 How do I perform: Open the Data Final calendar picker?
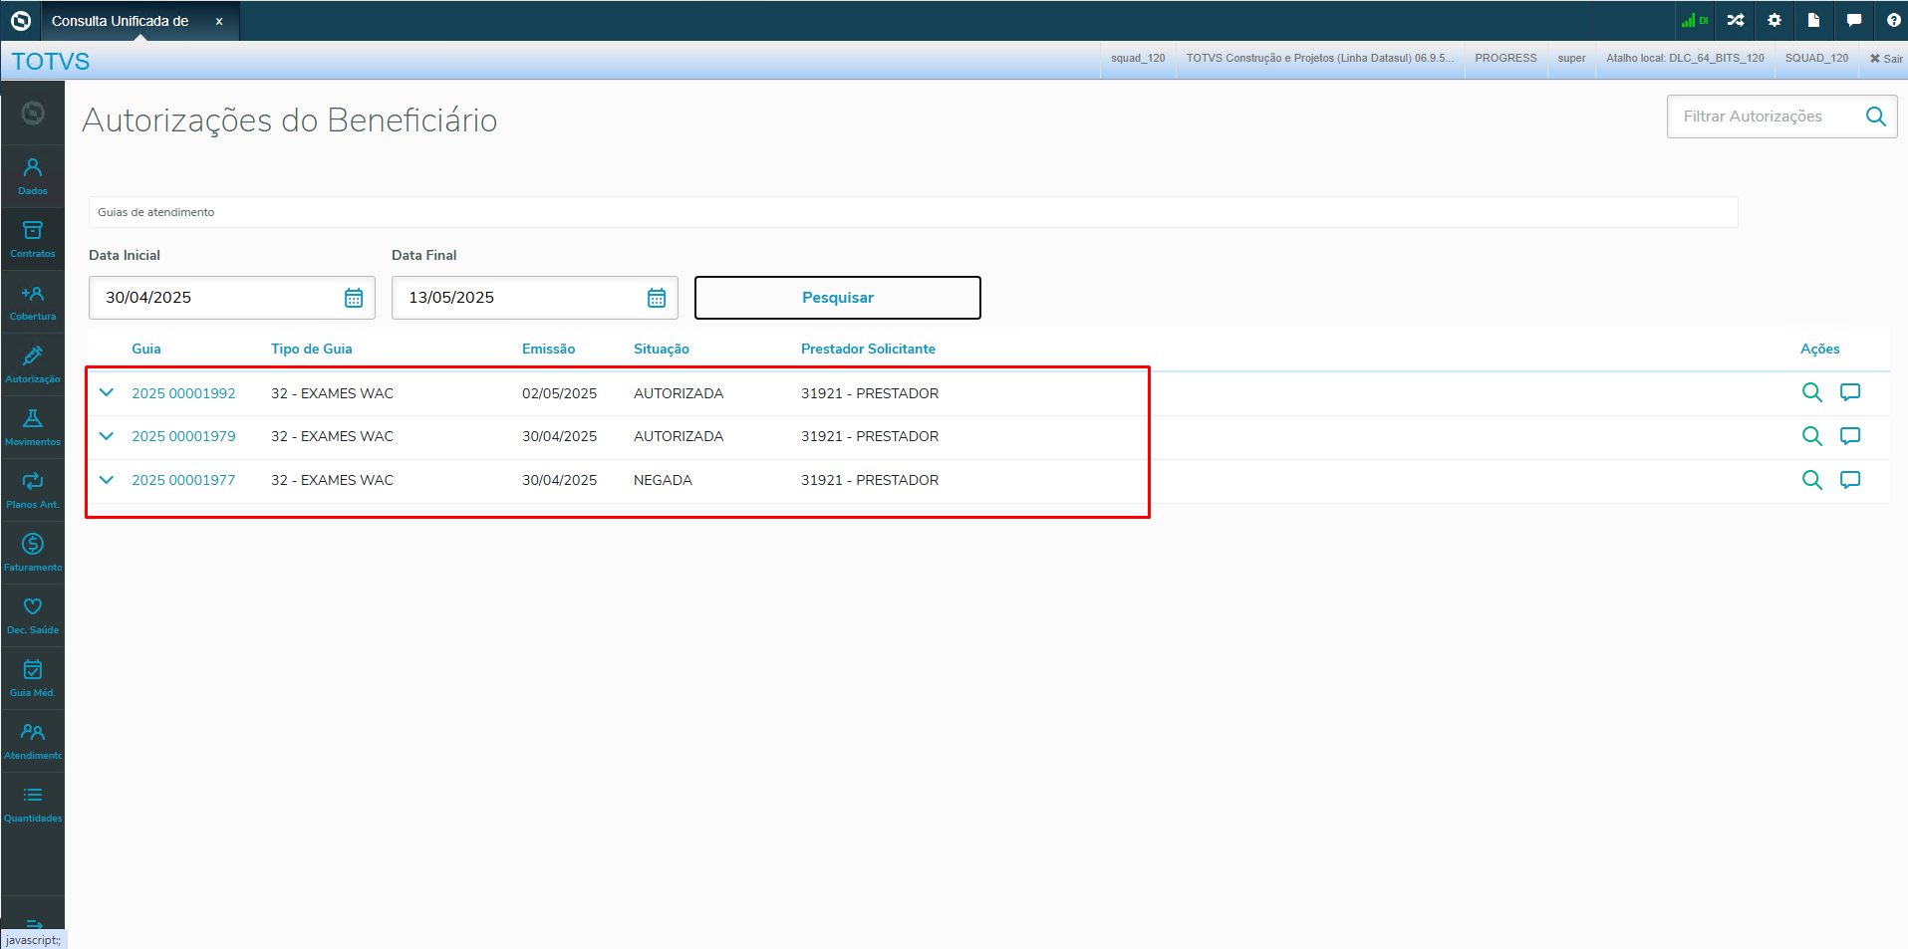coord(657,298)
